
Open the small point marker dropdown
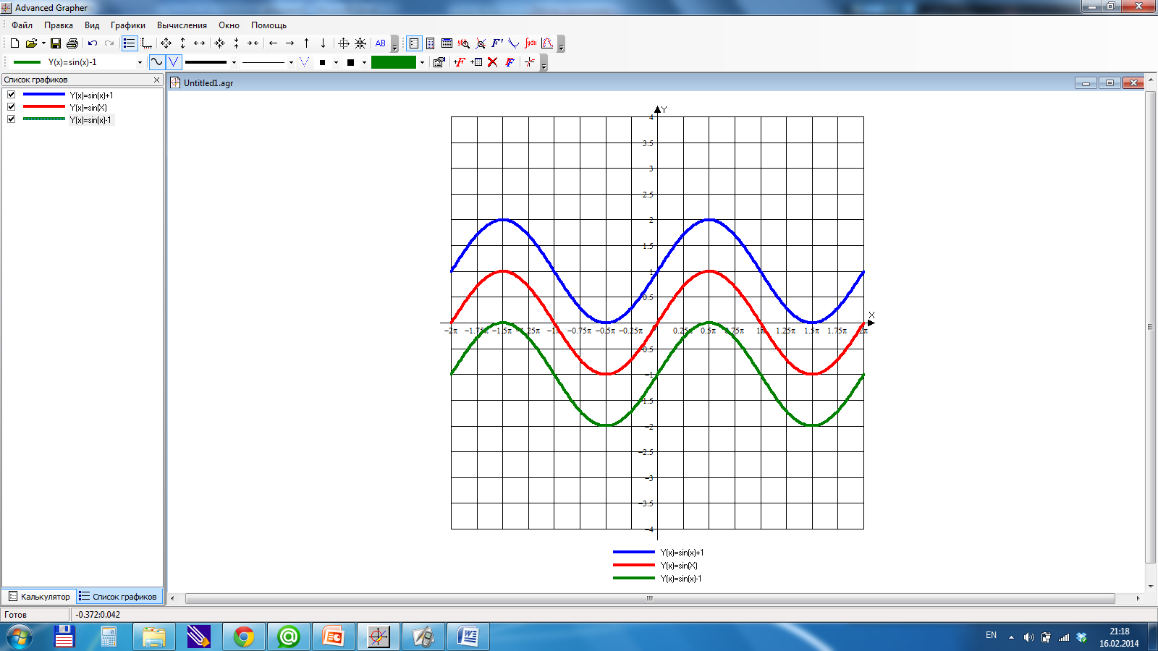click(x=336, y=63)
